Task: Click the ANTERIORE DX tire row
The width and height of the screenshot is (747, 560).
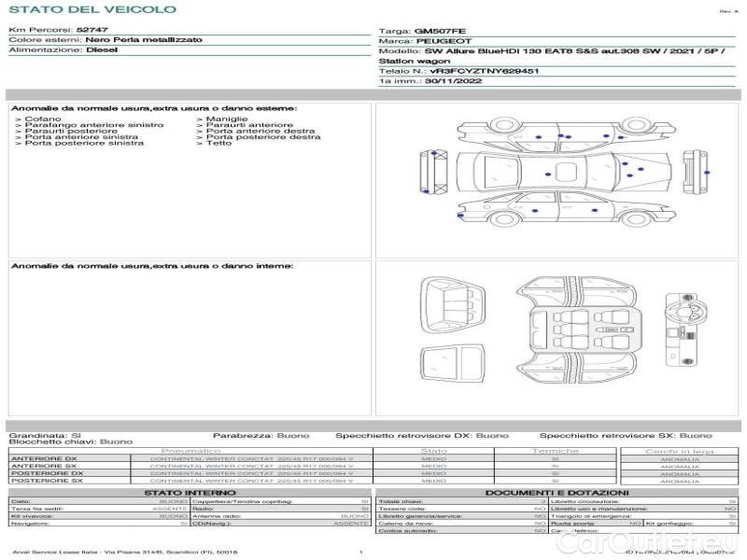Action: pos(44,459)
